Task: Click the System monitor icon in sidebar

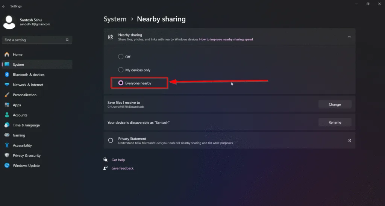Action: [x=7, y=64]
